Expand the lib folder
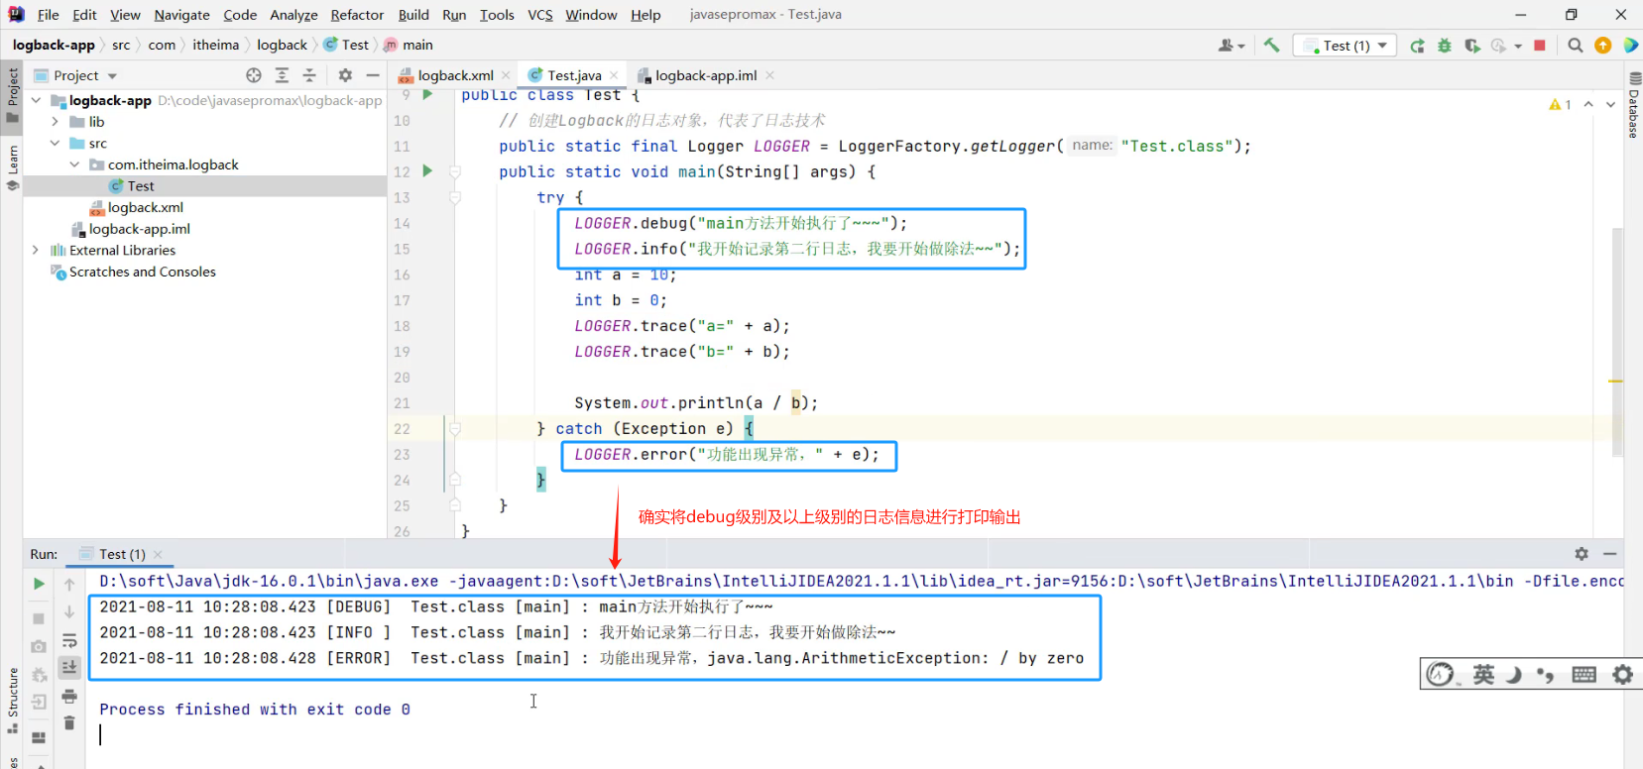Screen dimensions: 1643x769 click(56, 122)
